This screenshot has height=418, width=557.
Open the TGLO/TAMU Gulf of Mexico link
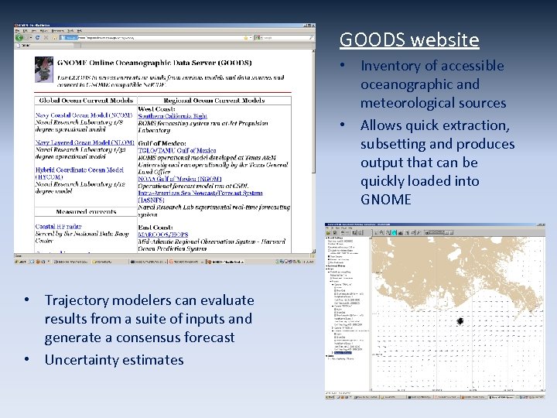(177, 150)
